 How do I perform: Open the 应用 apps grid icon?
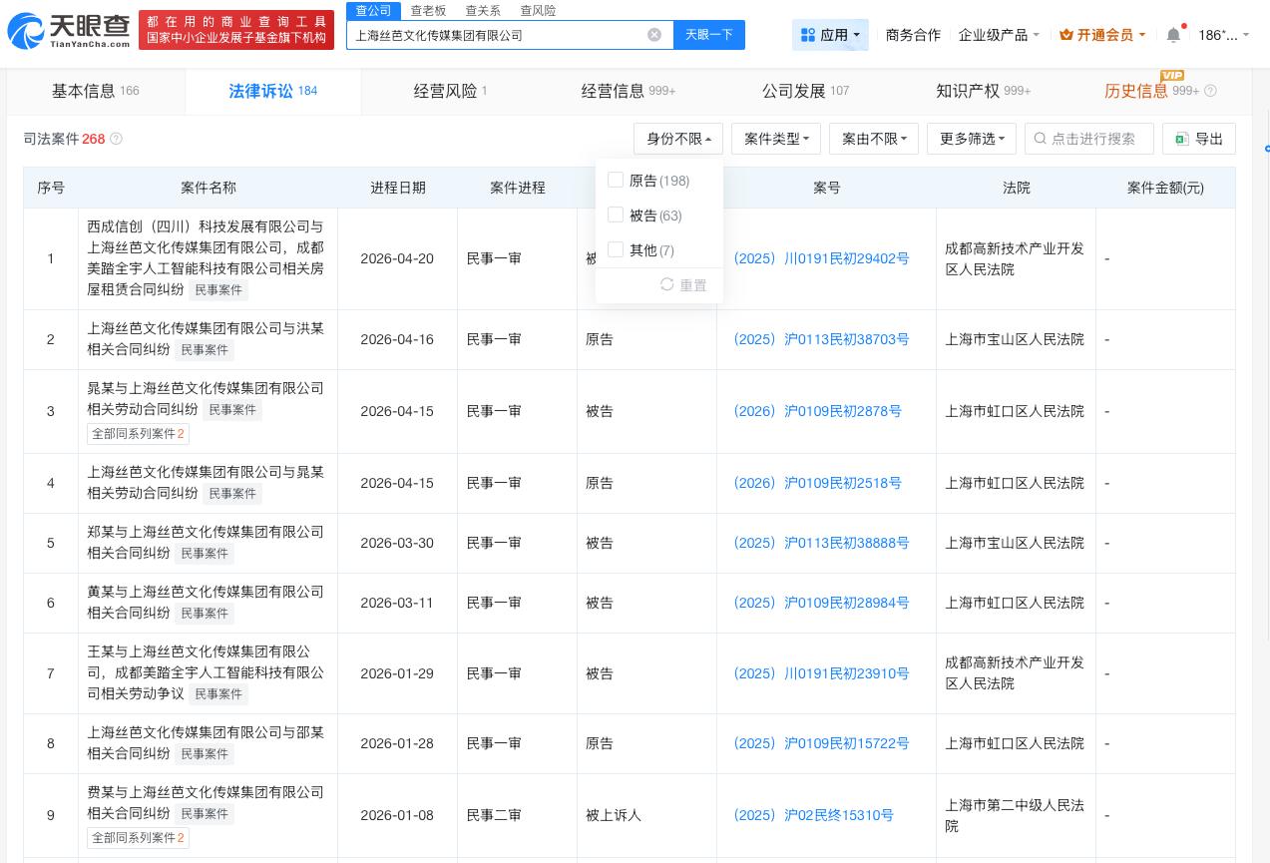pyautogui.click(x=808, y=34)
